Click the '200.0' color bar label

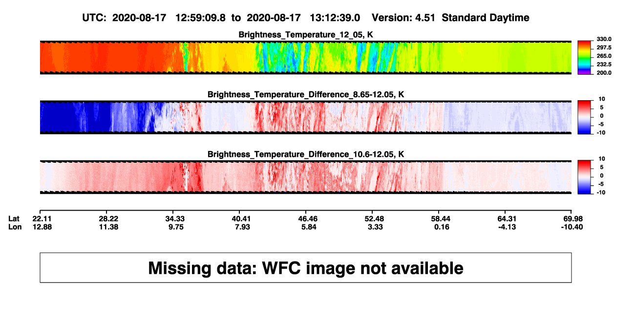point(603,72)
